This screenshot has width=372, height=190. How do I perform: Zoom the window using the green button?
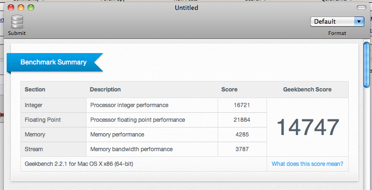pos(31,8)
